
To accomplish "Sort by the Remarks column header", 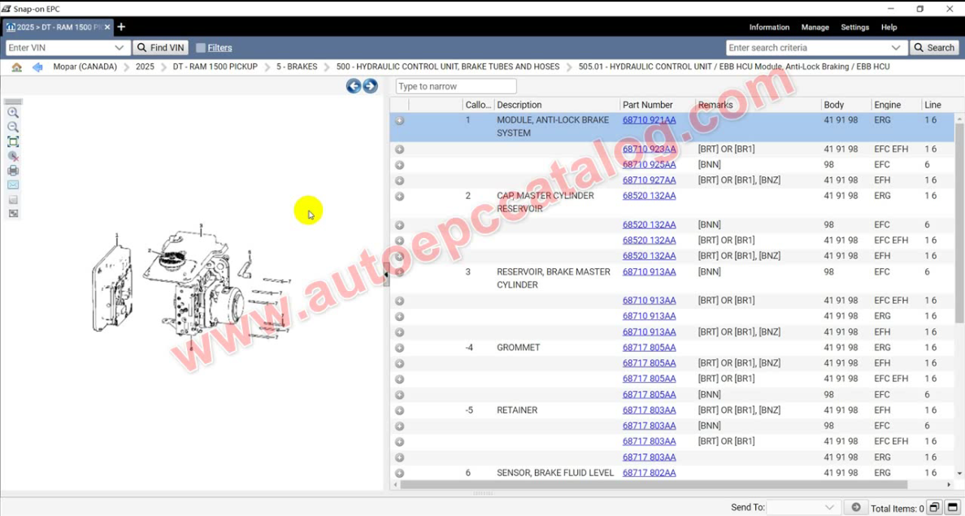I will [x=715, y=105].
